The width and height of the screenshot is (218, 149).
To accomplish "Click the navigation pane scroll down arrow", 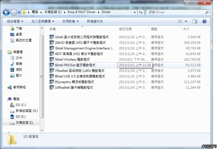I will pos(42,130).
